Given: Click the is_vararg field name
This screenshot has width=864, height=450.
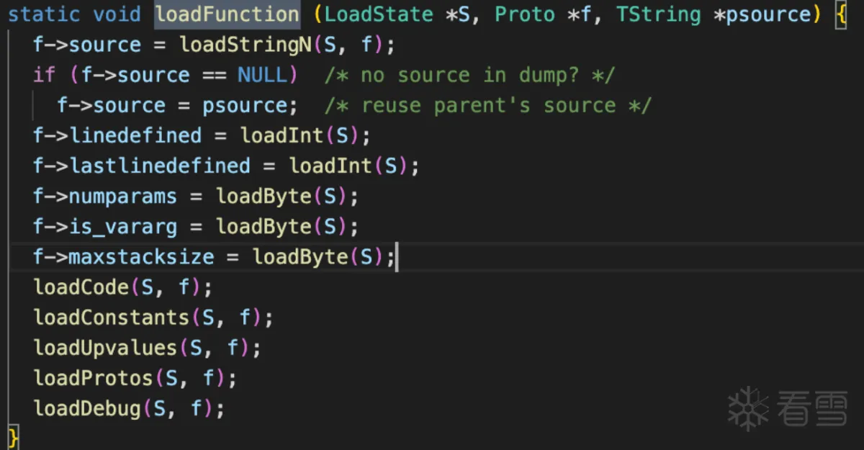Looking at the screenshot, I should pyautogui.click(x=124, y=226).
